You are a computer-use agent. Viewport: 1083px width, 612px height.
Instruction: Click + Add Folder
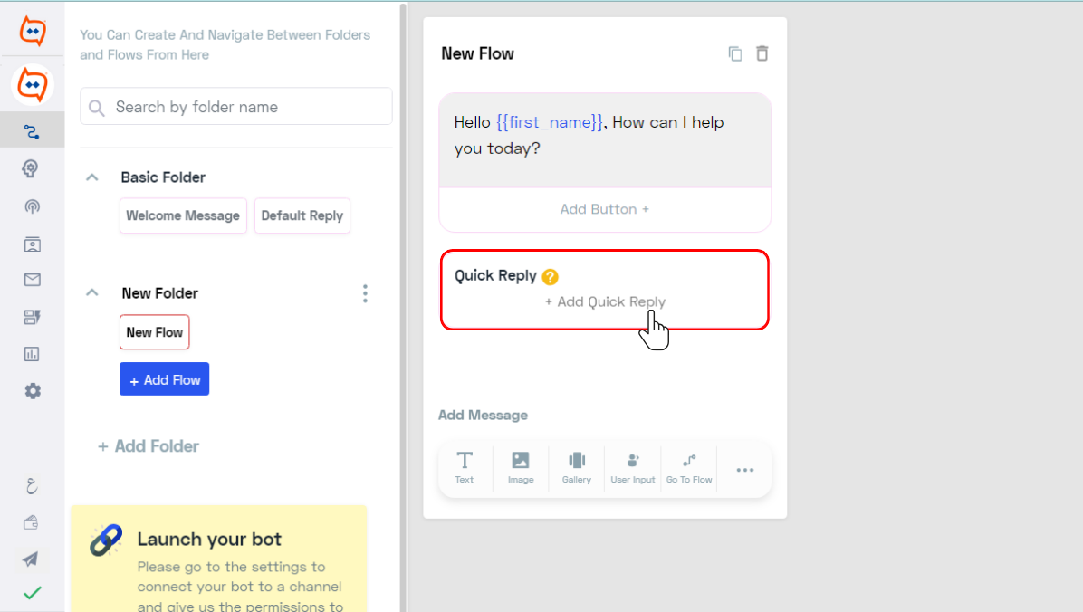click(149, 446)
